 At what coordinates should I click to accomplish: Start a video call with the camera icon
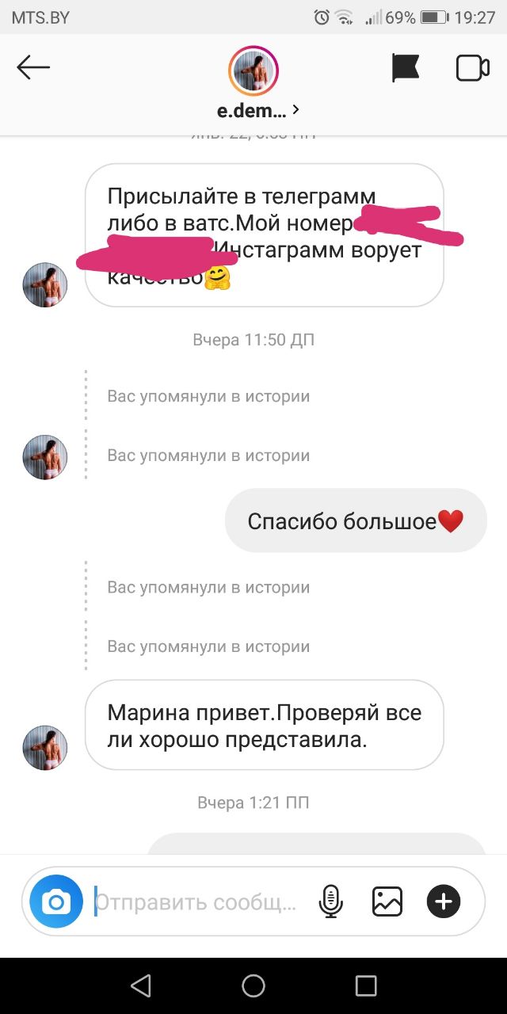coord(473,68)
